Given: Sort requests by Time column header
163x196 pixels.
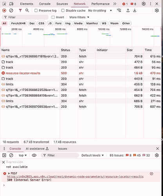Looking at the screenshot, I should coord(152,50).
